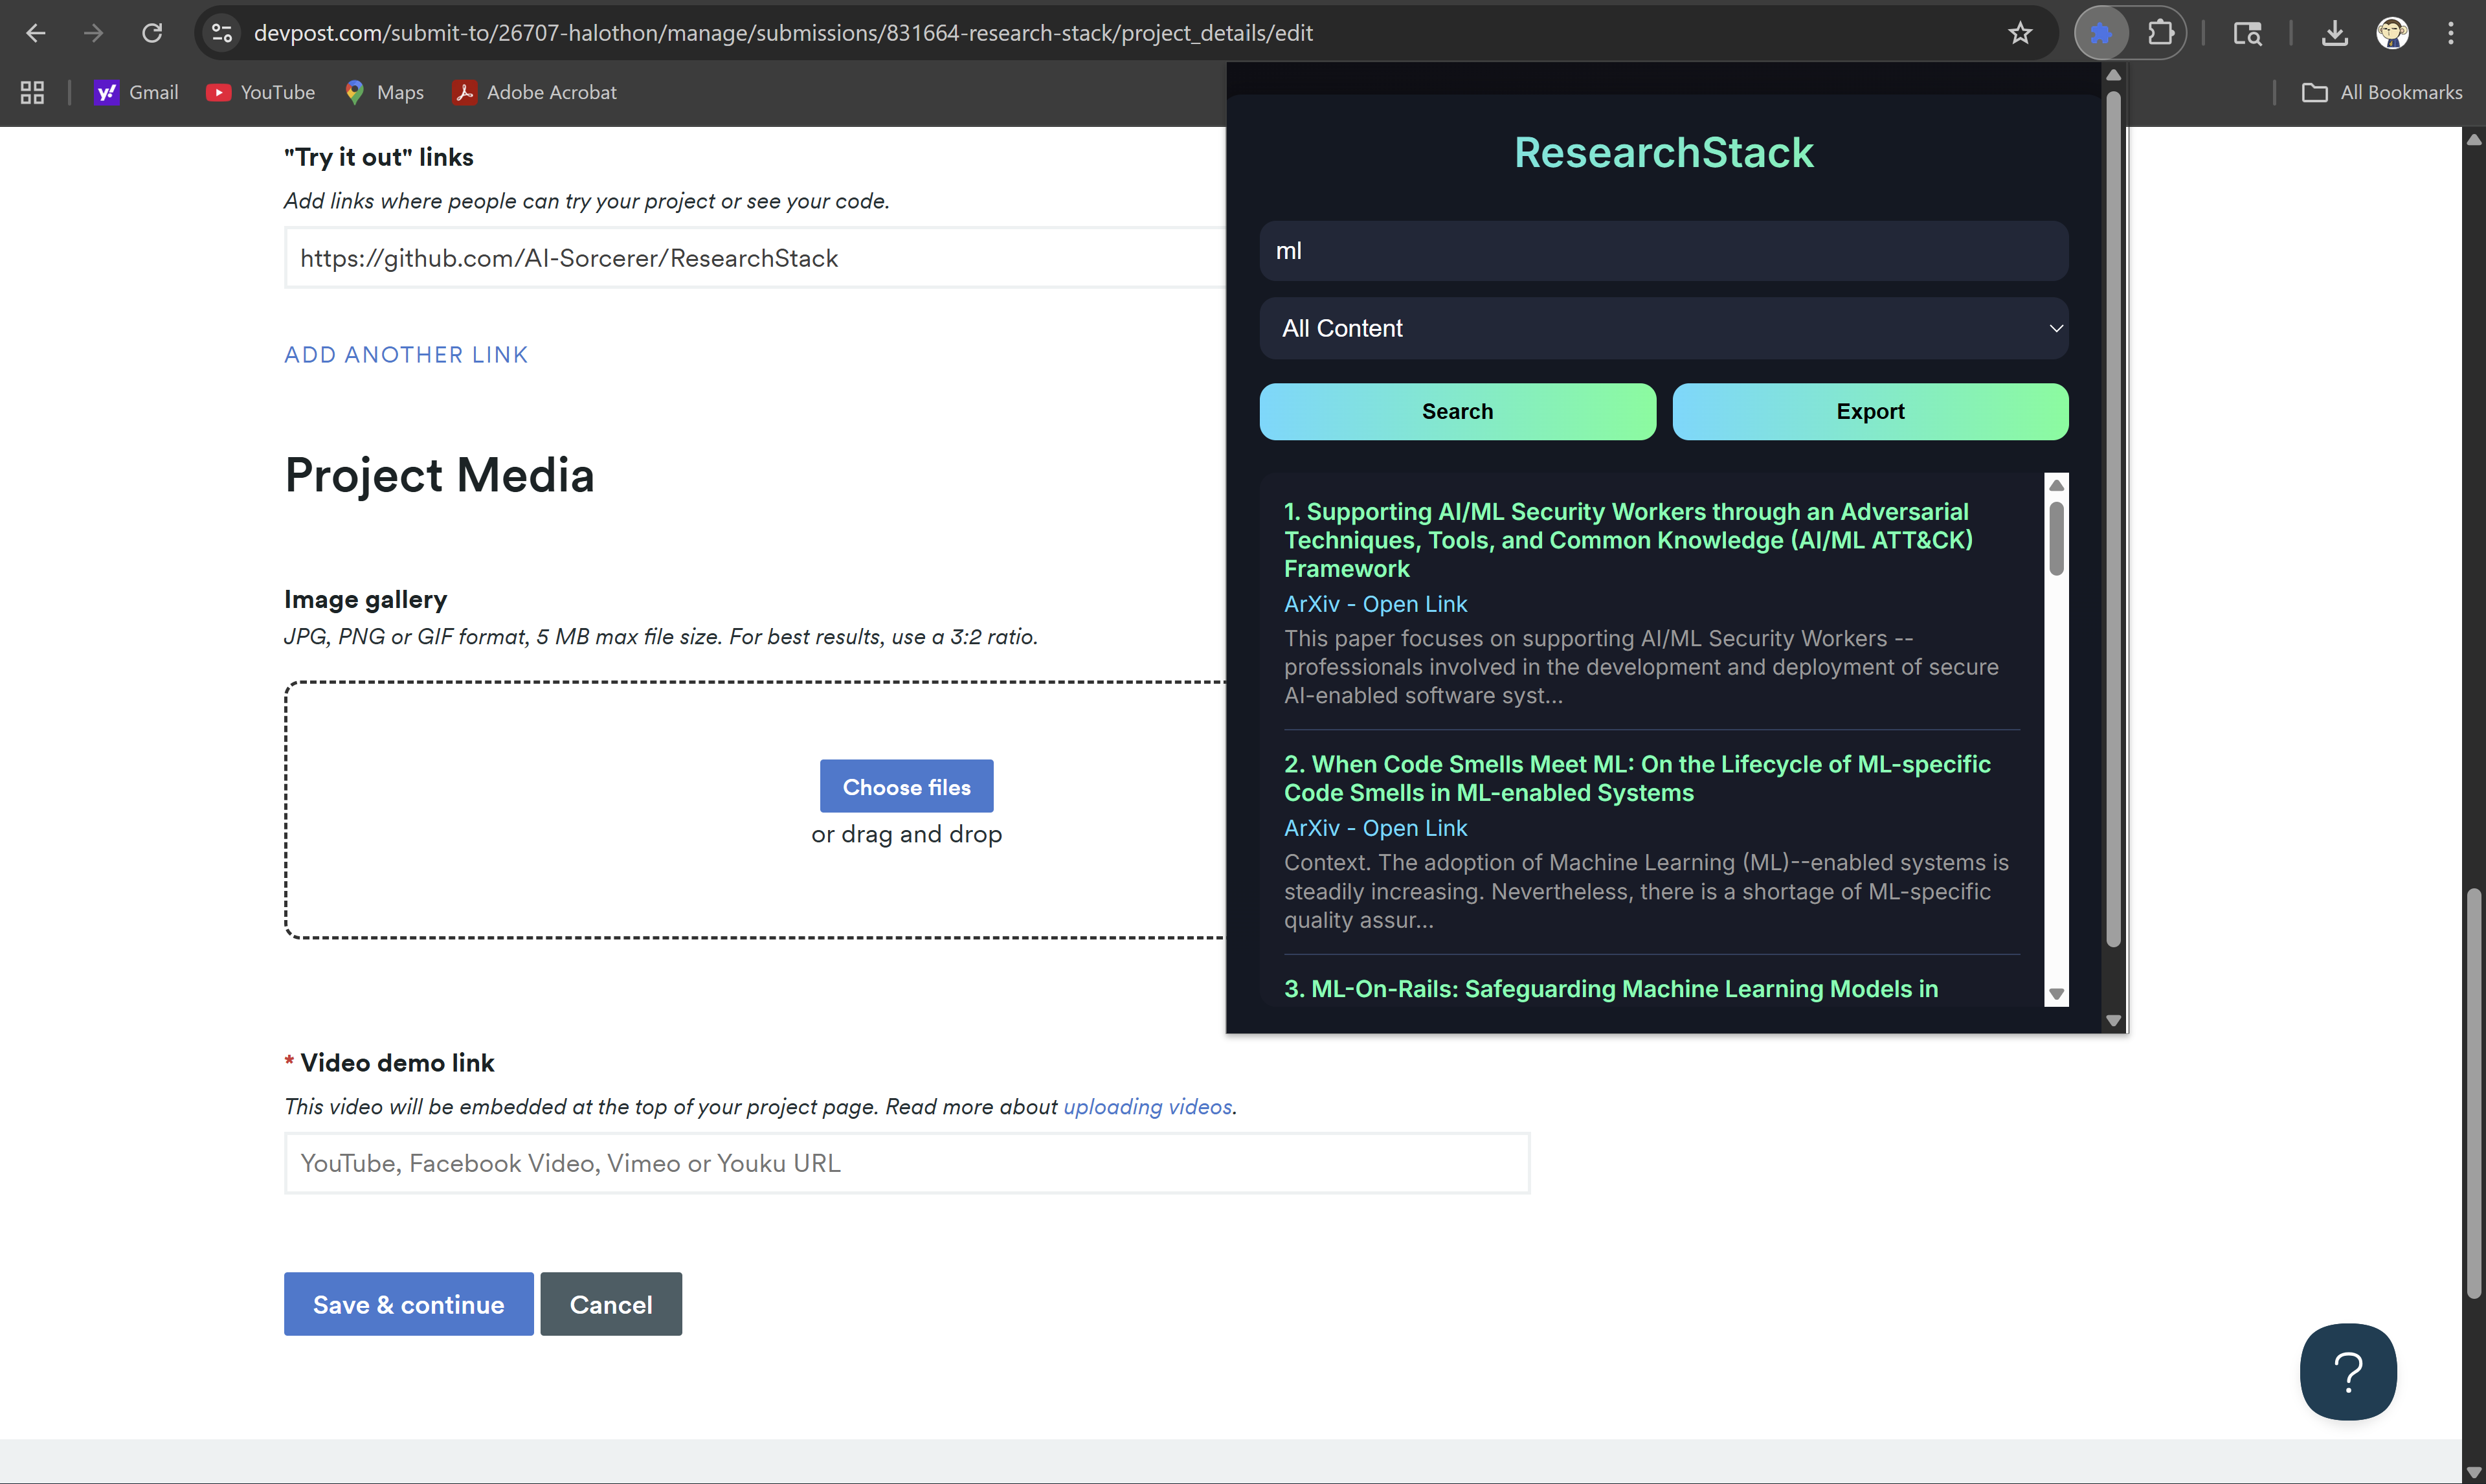Open the blue help question mark bubble
Viewport: 2486px width, 1484px height.
click(x=2347, y=1371)
